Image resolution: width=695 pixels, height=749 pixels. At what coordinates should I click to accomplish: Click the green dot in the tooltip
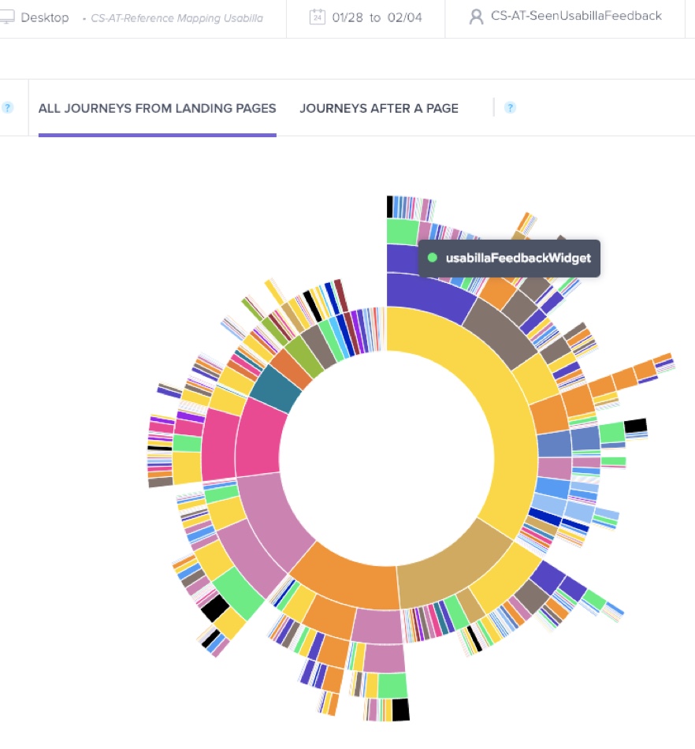point(432,257)
